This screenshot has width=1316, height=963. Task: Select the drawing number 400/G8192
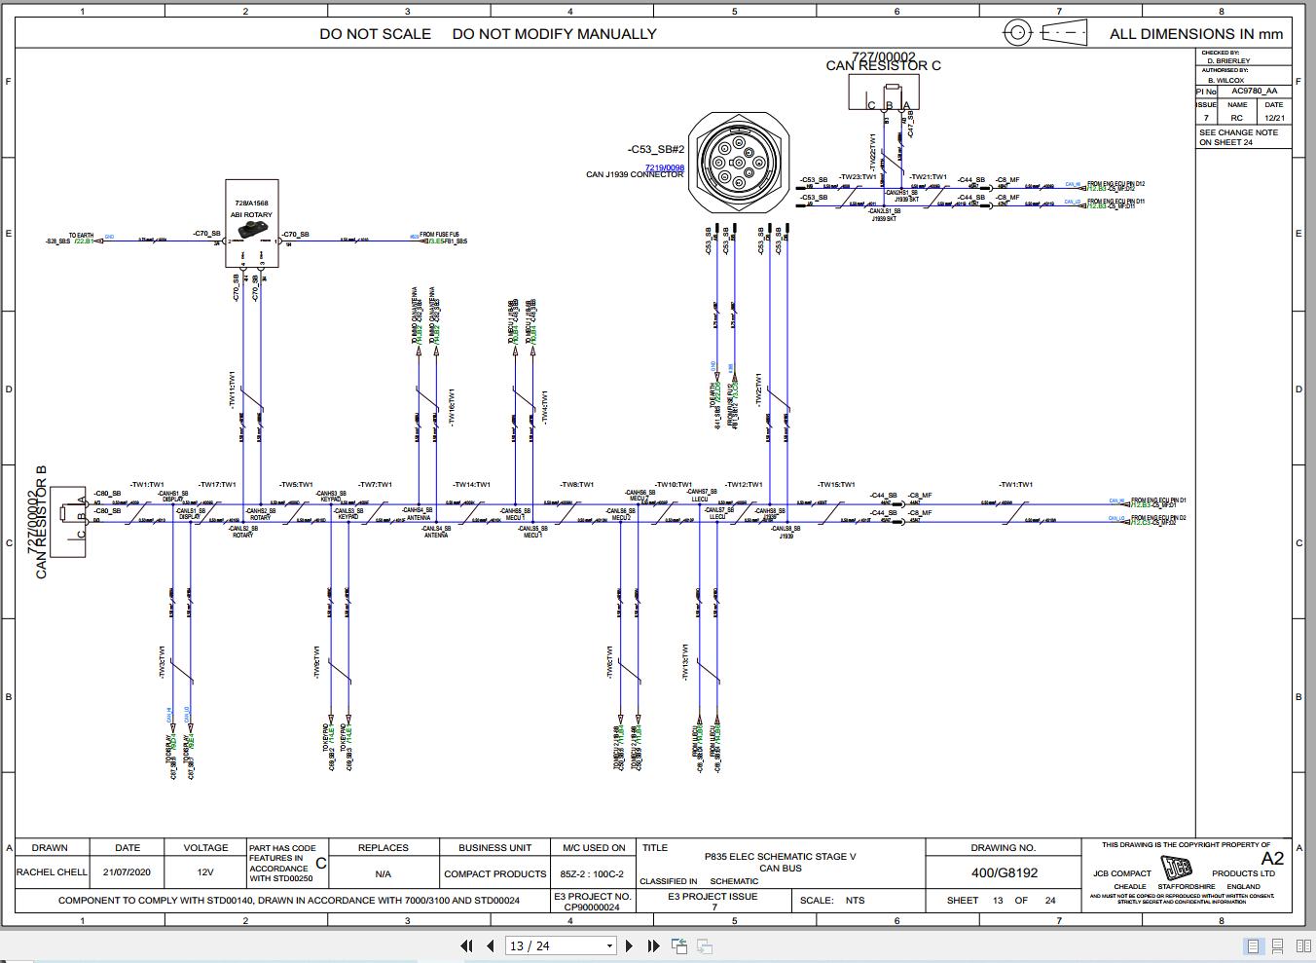tap(1004, 872)
